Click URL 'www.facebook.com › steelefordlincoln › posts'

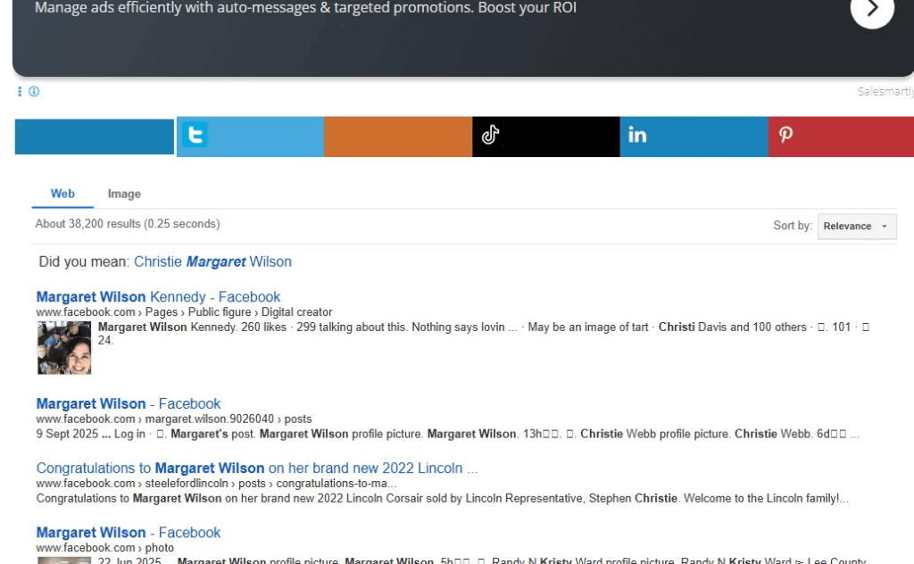(x=216, y=484)
